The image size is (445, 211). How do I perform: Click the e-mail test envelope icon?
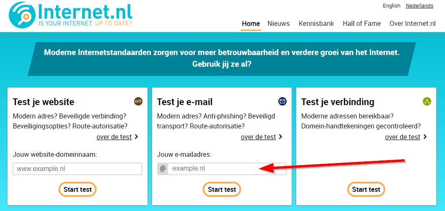[282, 101]
